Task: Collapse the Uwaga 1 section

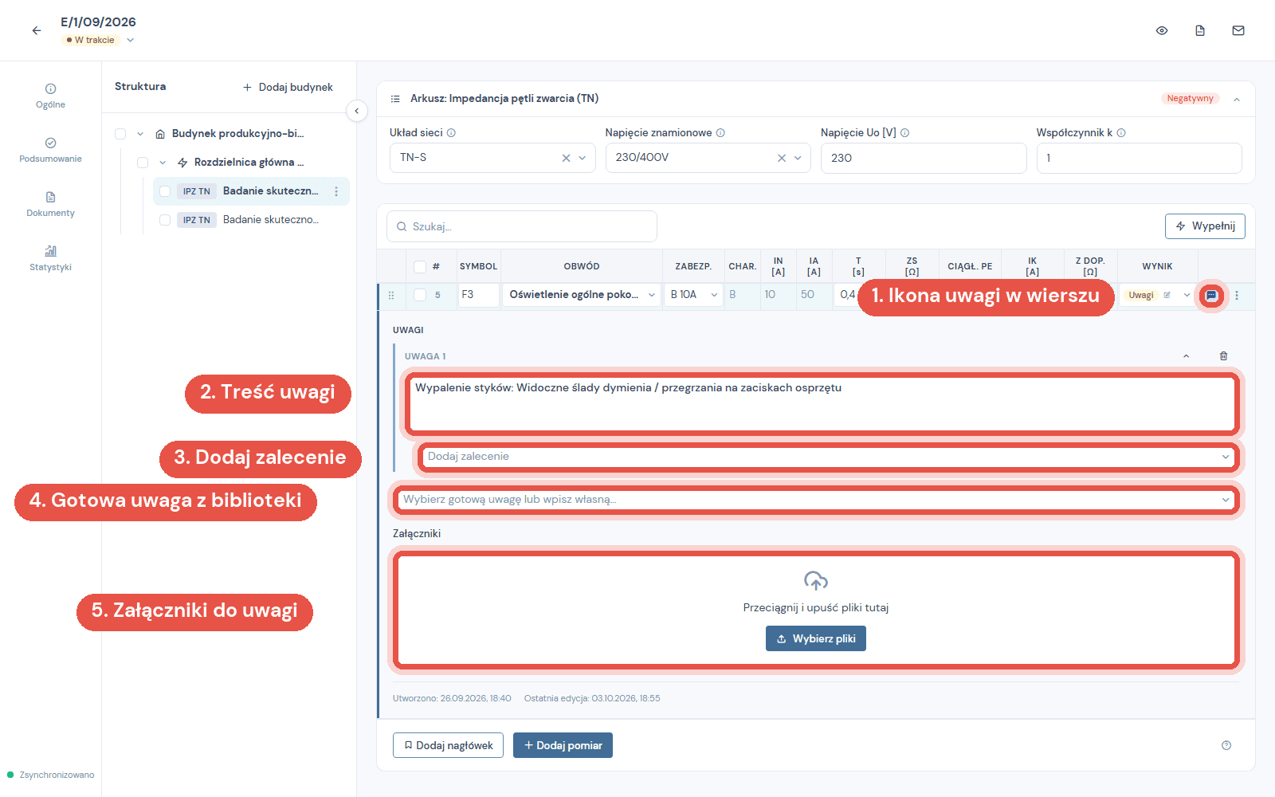Action: [1186, 356]
